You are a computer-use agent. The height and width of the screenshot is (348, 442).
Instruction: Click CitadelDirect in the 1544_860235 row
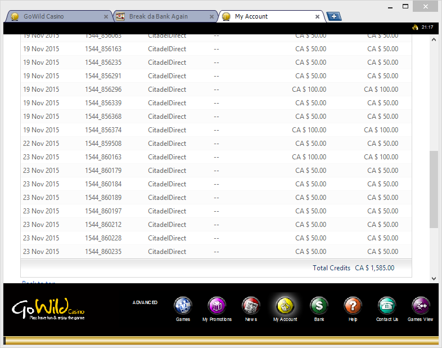[167, 252]
